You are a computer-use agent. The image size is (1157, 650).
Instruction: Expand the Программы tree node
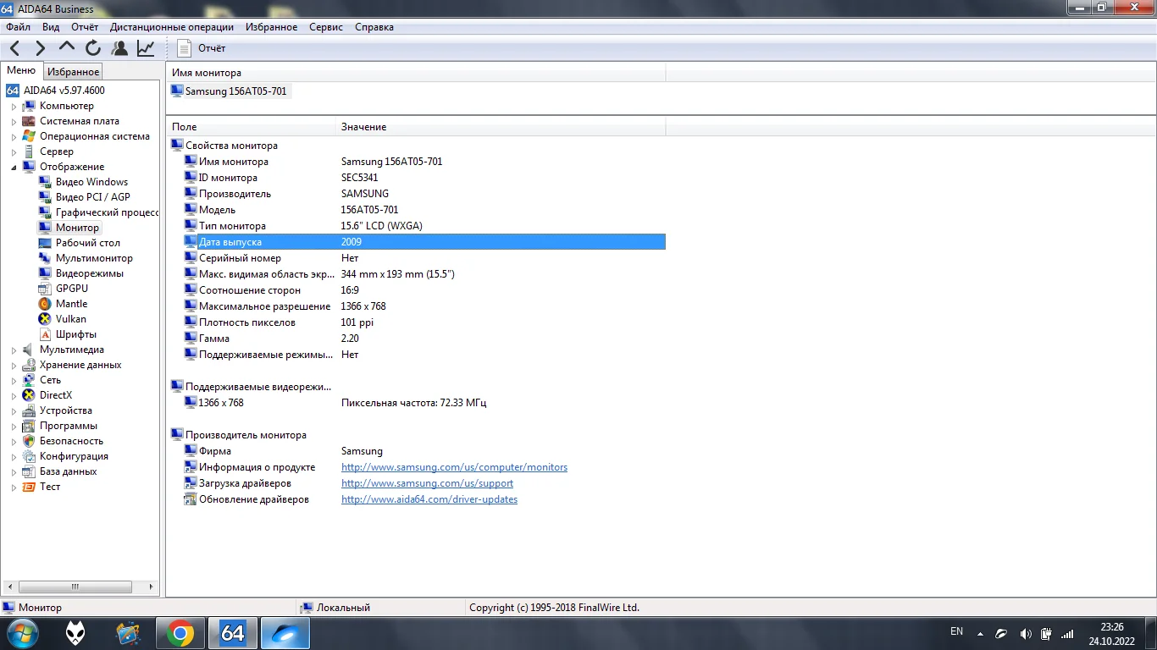pyautogui.click(x=14, y=427)
